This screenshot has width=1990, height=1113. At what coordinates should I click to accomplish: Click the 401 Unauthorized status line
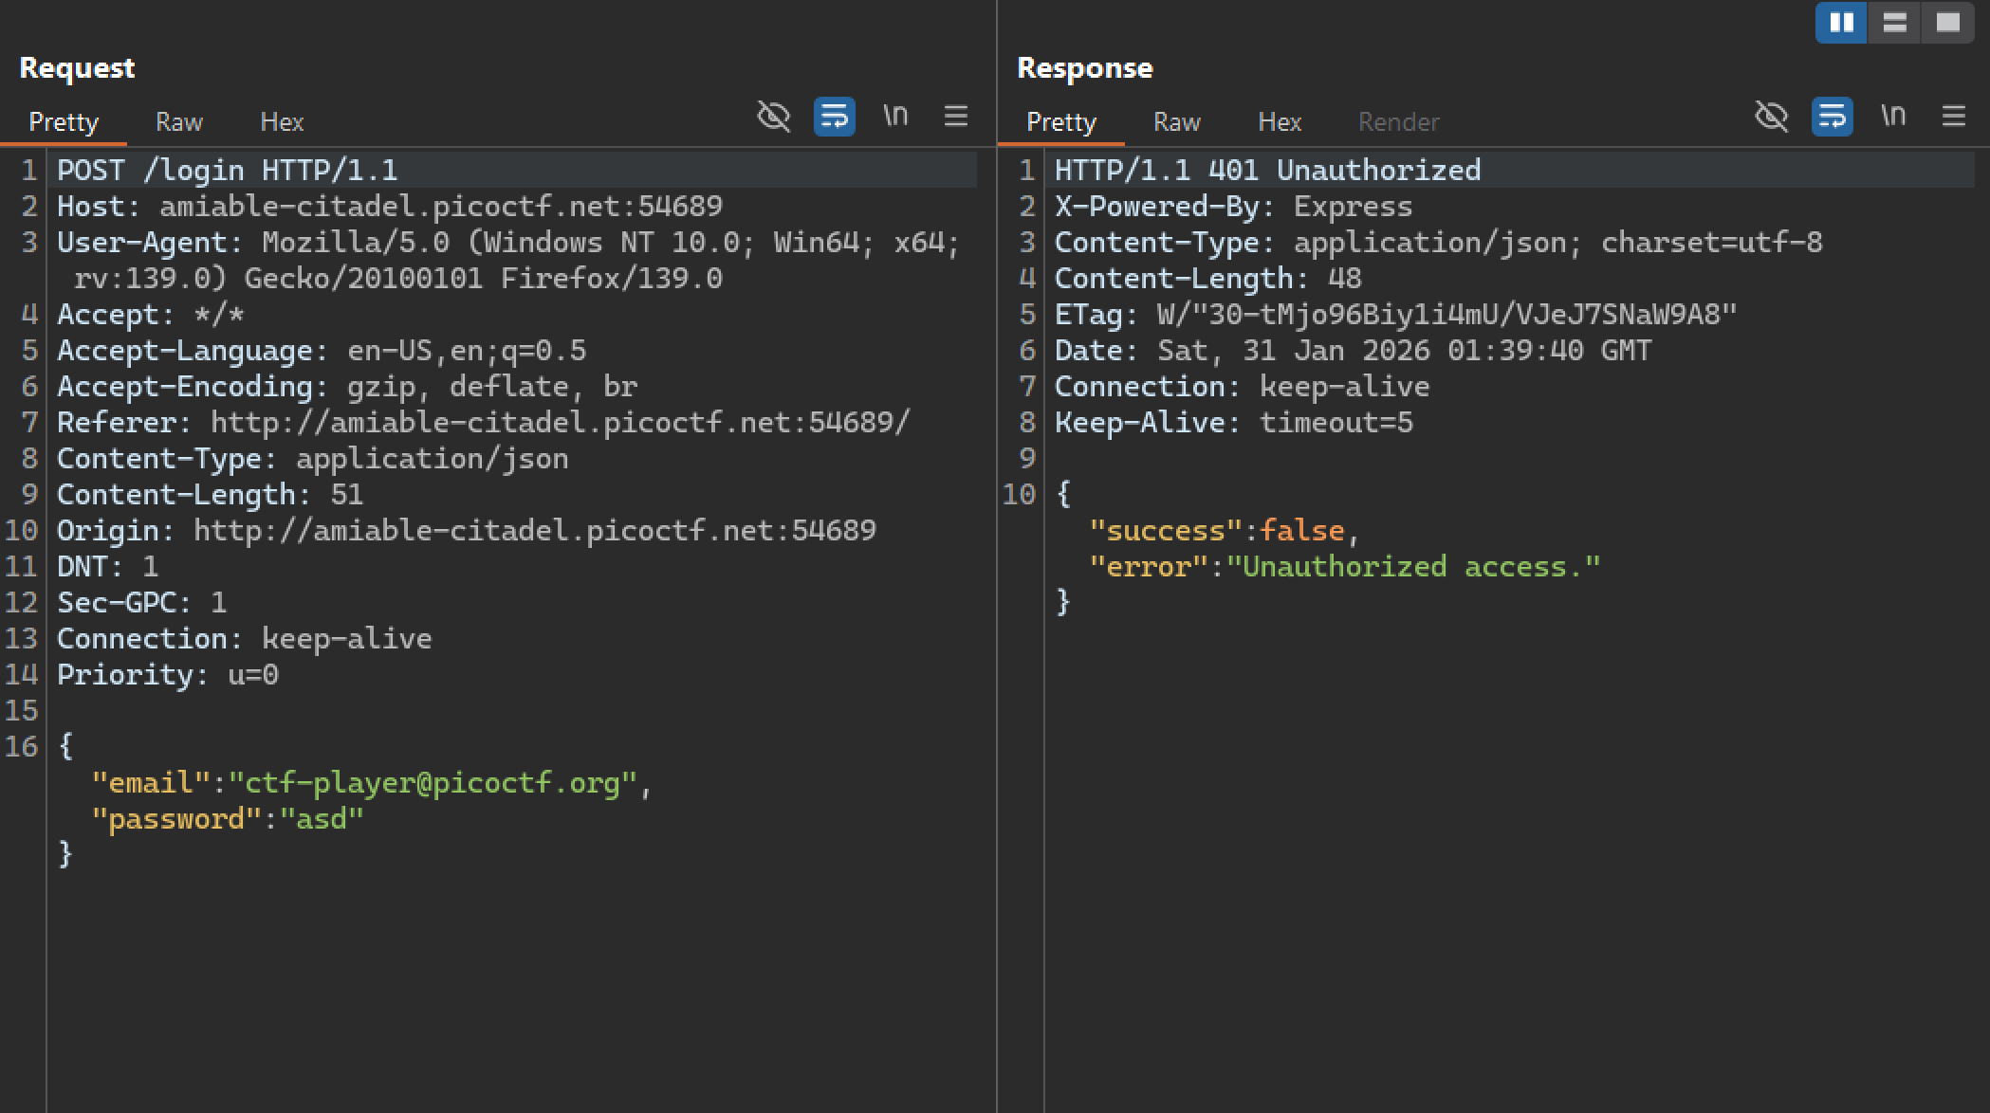(1267, 171)
